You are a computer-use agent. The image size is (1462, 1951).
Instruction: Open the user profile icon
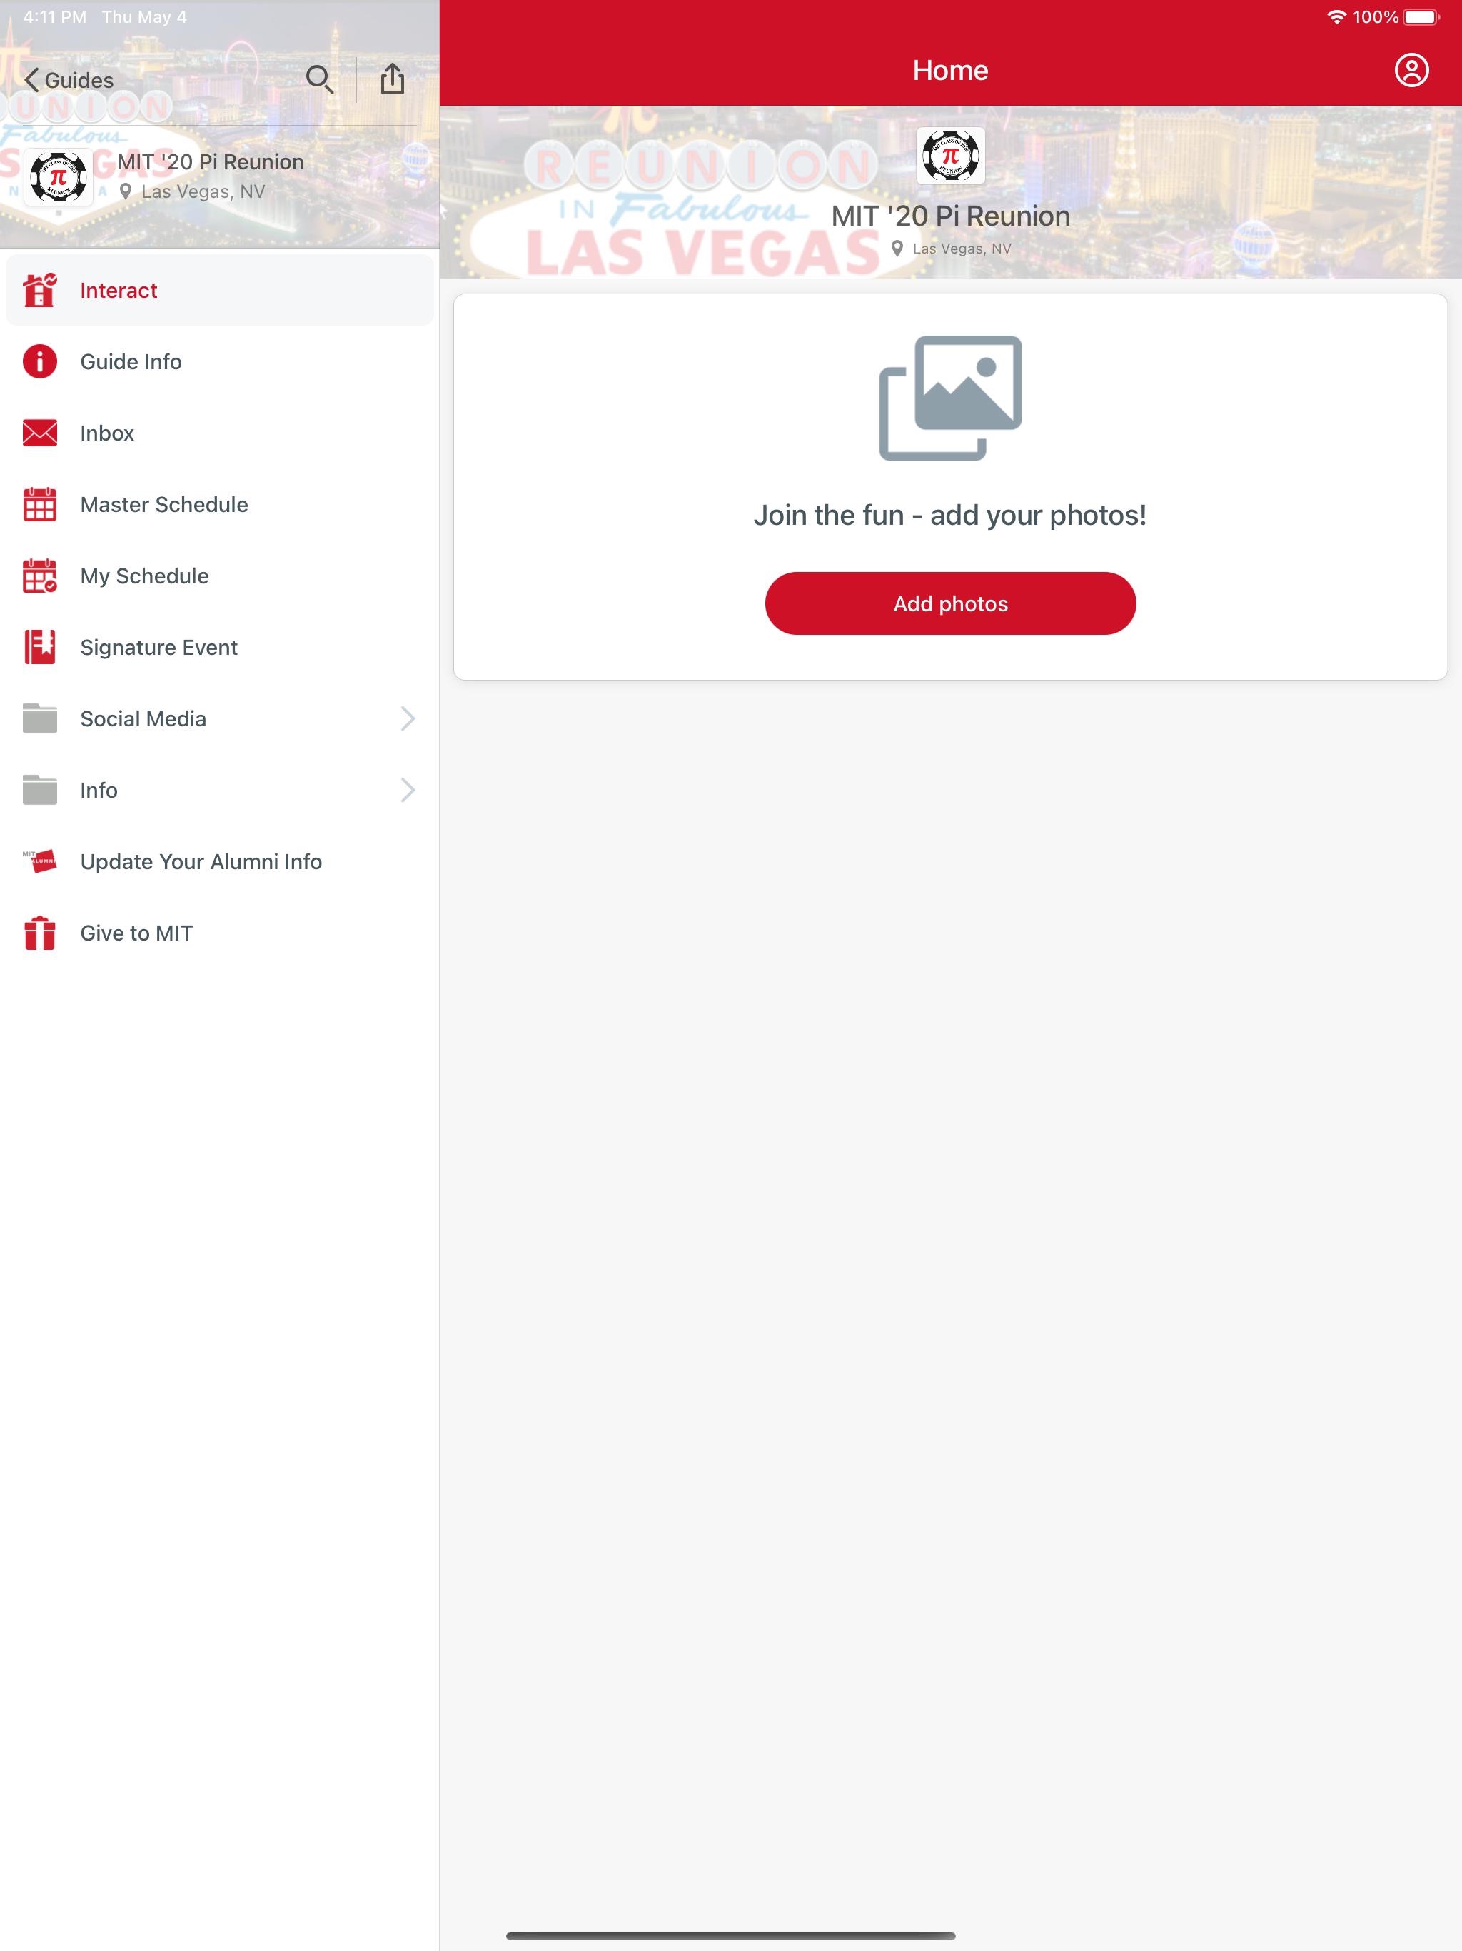pyautogui.click(x=1410, y=69)
